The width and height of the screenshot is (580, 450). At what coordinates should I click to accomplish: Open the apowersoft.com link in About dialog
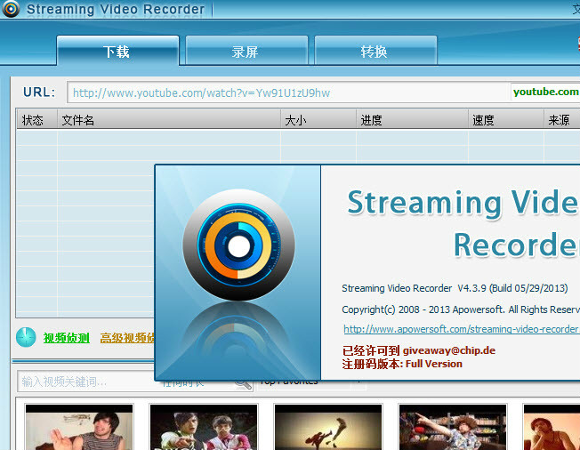pyautogui.click(x=461, y=329)
